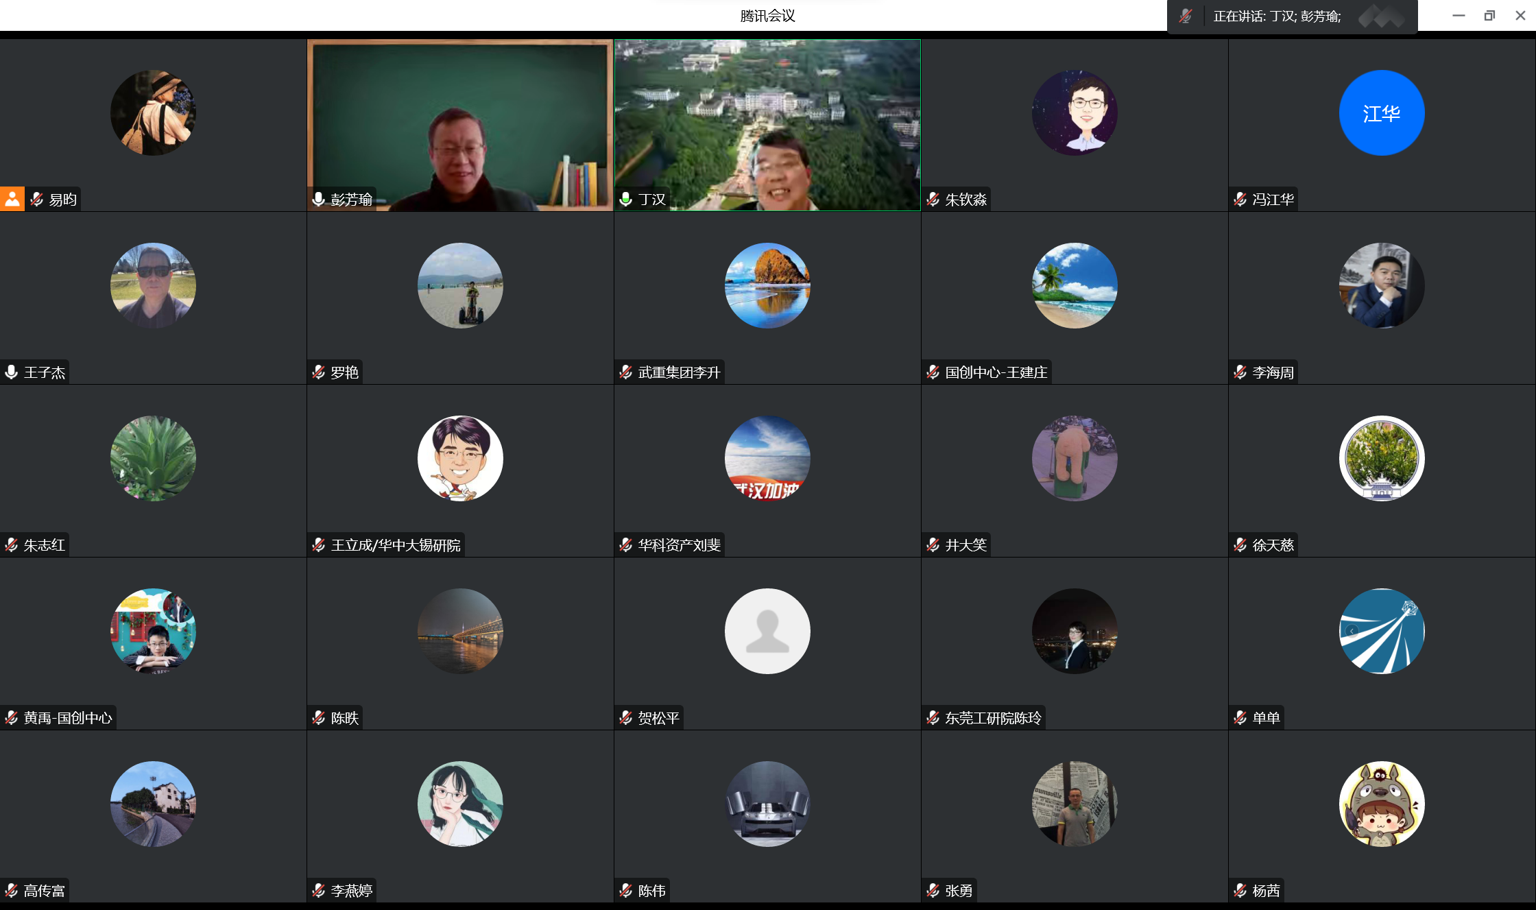Click the muted mic icon for 国创中心-王建庄
The width and height of the screenshot is (1536, 910).
point(933,372)
